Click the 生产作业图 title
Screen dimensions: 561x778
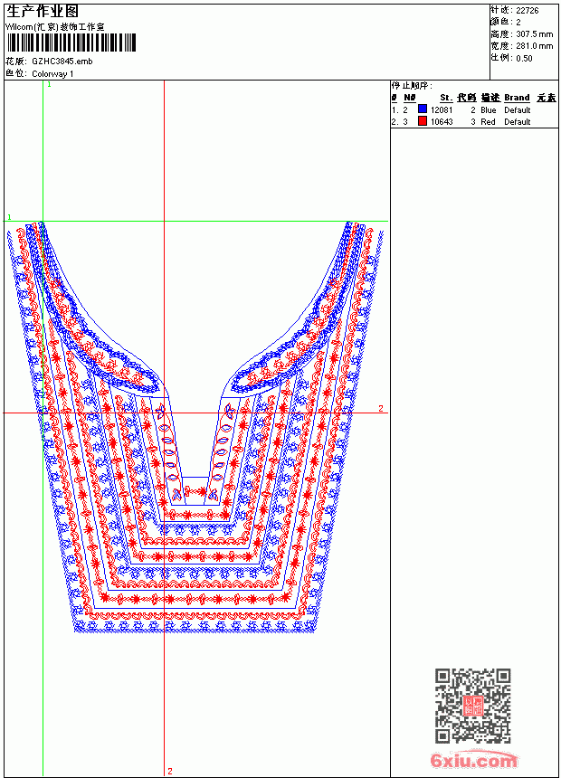43,12
